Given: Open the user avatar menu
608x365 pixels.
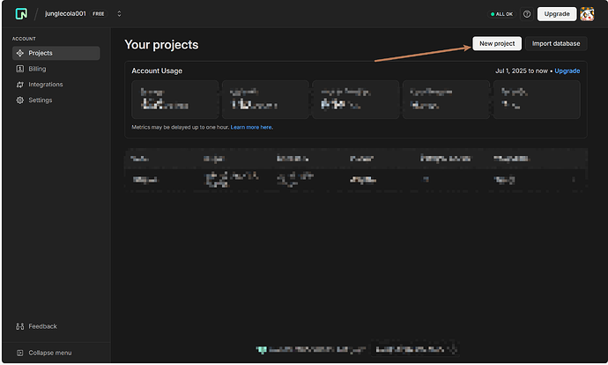Looking at the screenshot, I should point(587,14).
